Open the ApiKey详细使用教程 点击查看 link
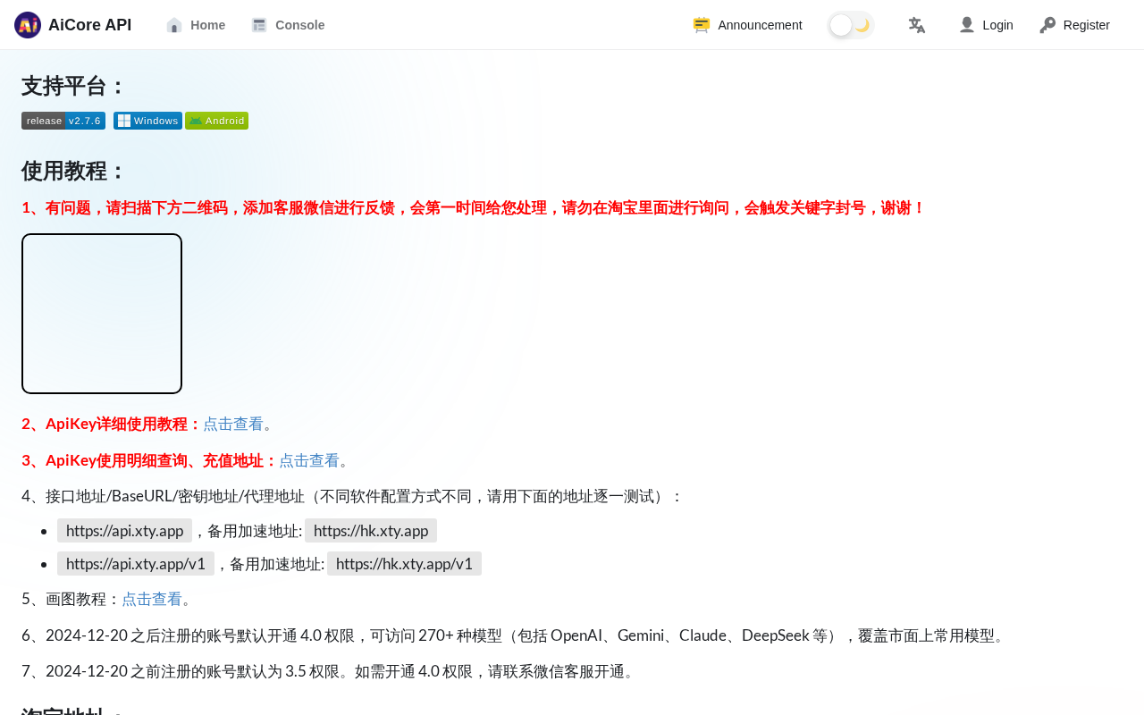 [233, 424]
